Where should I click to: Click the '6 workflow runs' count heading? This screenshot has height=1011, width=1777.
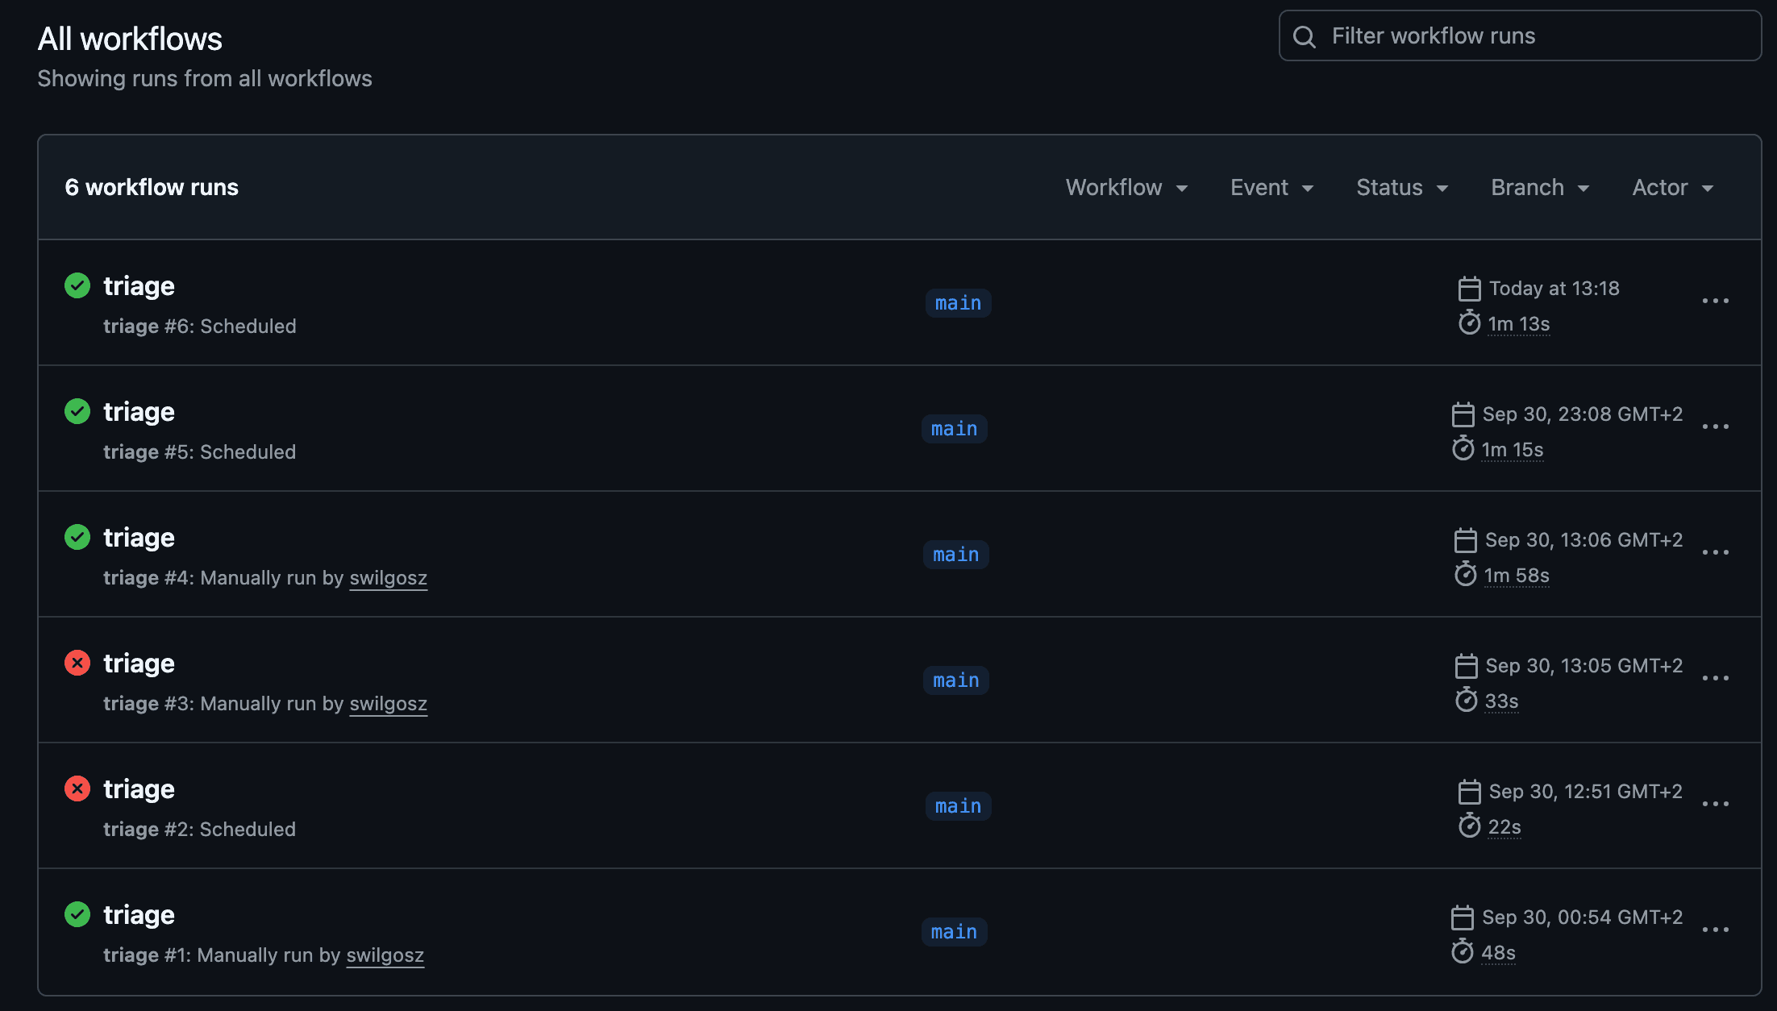point(152,187)
